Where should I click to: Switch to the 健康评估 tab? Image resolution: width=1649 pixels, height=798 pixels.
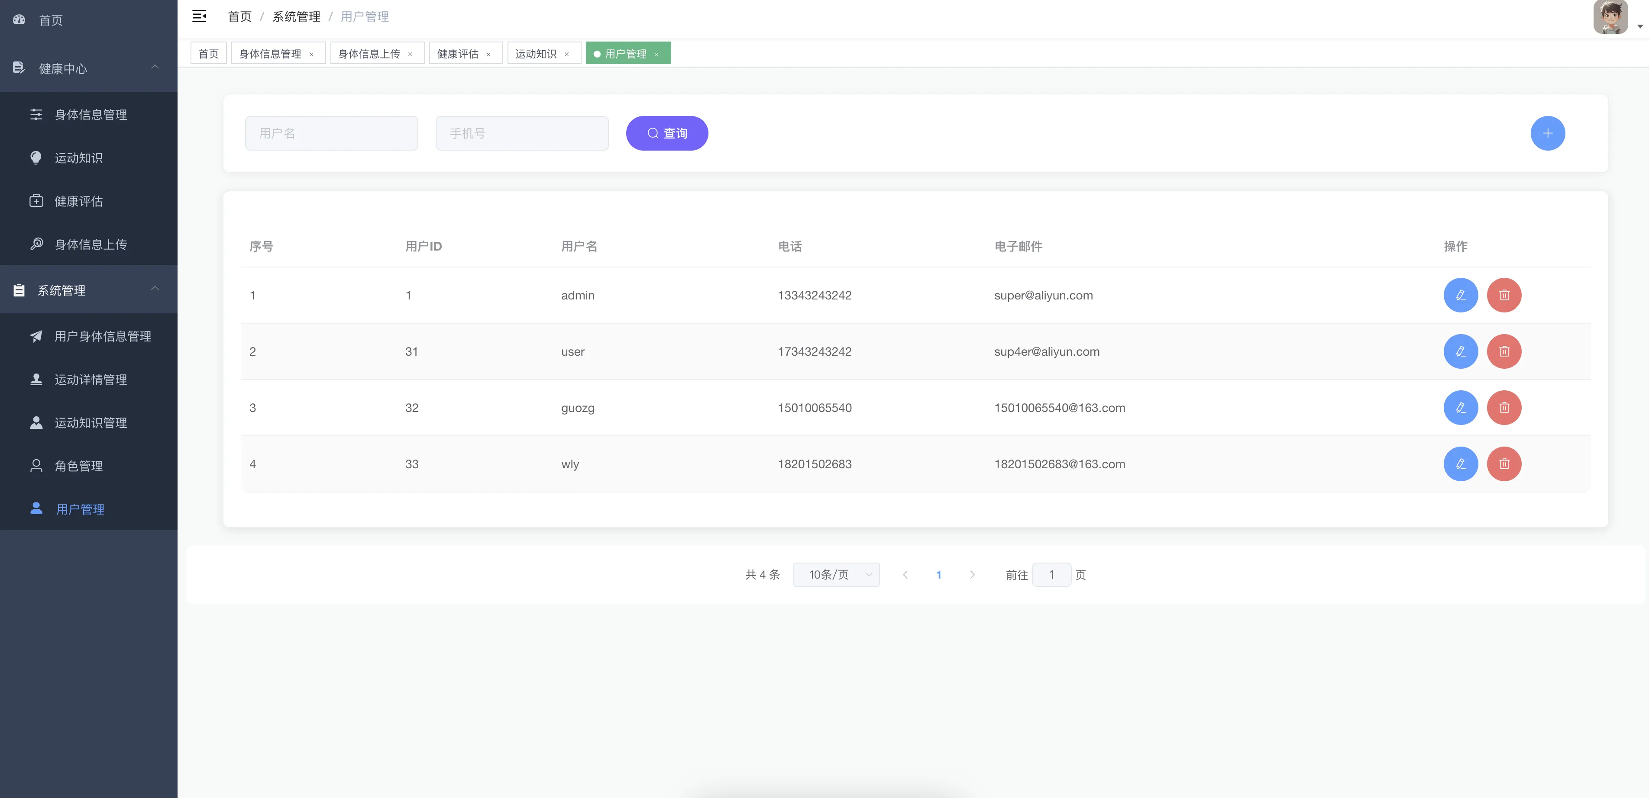[457, 54]
